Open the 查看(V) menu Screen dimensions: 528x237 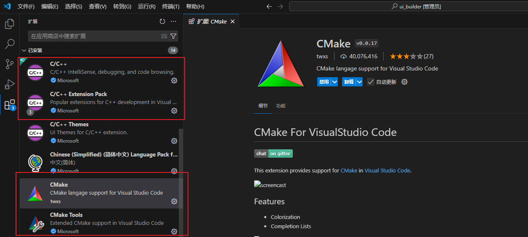98,6
